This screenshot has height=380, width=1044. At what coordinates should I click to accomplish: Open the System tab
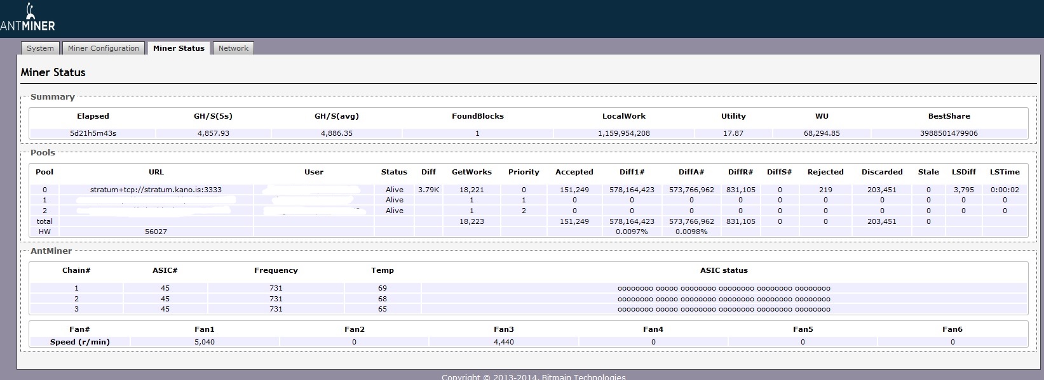pos(40,48)
